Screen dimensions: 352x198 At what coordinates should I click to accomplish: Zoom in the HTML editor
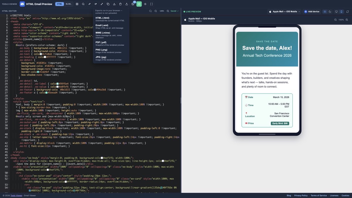pos(168,11)
